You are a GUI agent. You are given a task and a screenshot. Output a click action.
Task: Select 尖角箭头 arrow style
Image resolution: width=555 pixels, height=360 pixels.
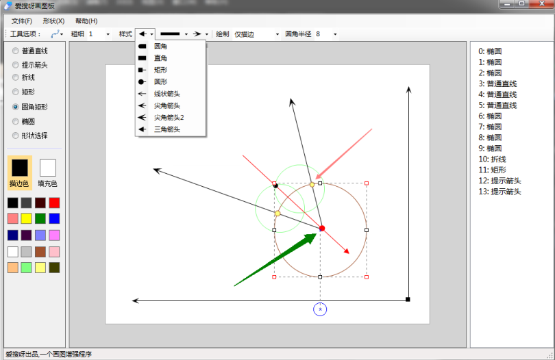click(167, 105)
